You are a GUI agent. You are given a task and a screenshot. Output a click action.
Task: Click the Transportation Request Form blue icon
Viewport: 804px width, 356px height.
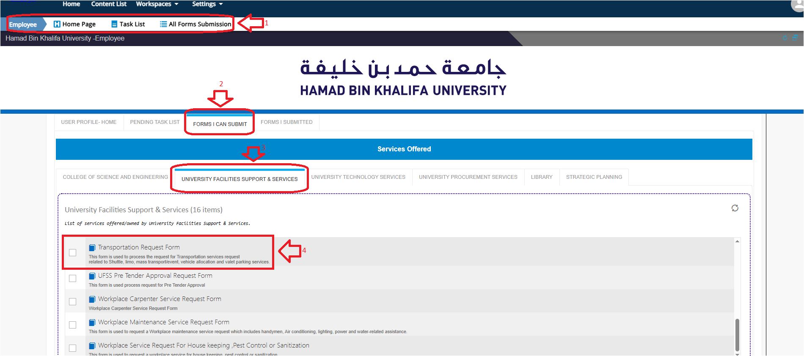pyautogui.click(x=92, y=248)
